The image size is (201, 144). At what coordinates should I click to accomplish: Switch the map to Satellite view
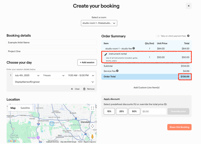[x=25, y=108]
